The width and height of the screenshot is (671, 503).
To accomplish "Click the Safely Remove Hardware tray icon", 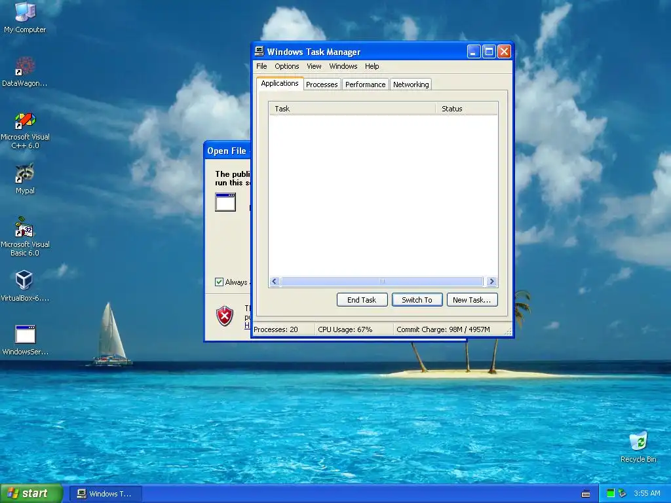I will tap(623, 493).
